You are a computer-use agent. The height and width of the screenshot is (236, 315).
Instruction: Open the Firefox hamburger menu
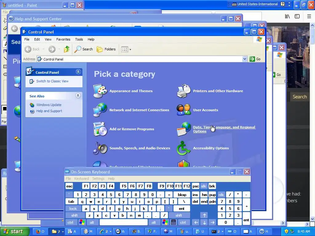(x=309, y=16)
